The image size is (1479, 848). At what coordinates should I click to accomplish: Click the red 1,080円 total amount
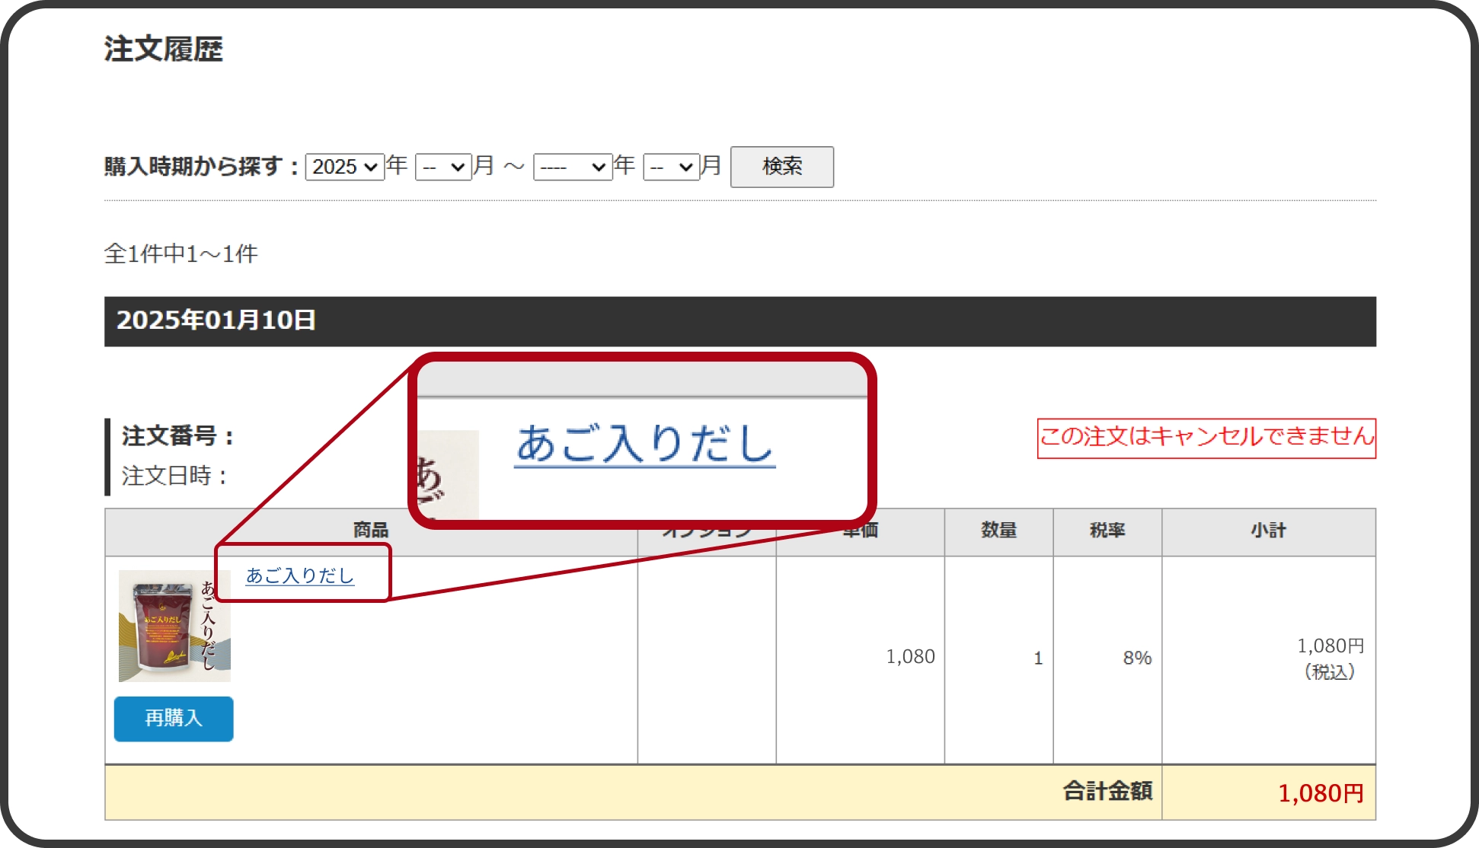1320,793
